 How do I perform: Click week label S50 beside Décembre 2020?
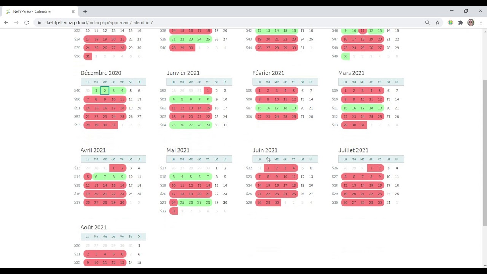click(77, 99)
